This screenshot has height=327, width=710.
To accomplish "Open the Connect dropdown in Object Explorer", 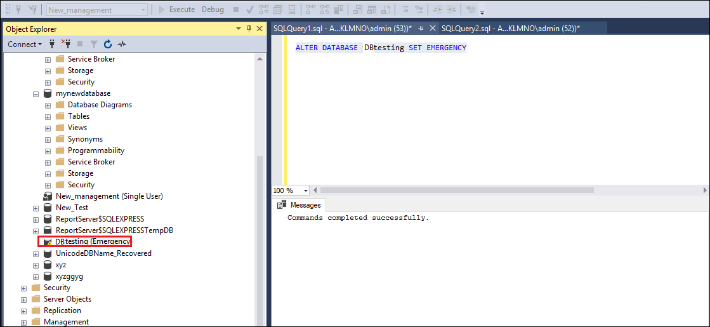I will coord(25,44).
